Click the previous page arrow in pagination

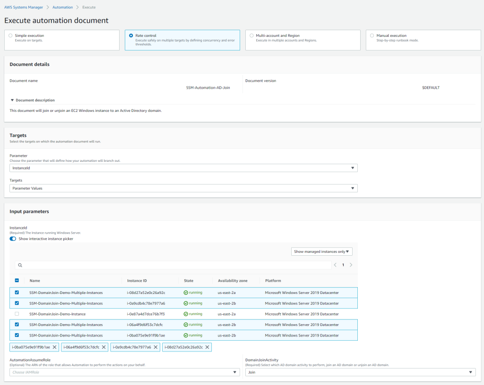click(x=335, y=265)
